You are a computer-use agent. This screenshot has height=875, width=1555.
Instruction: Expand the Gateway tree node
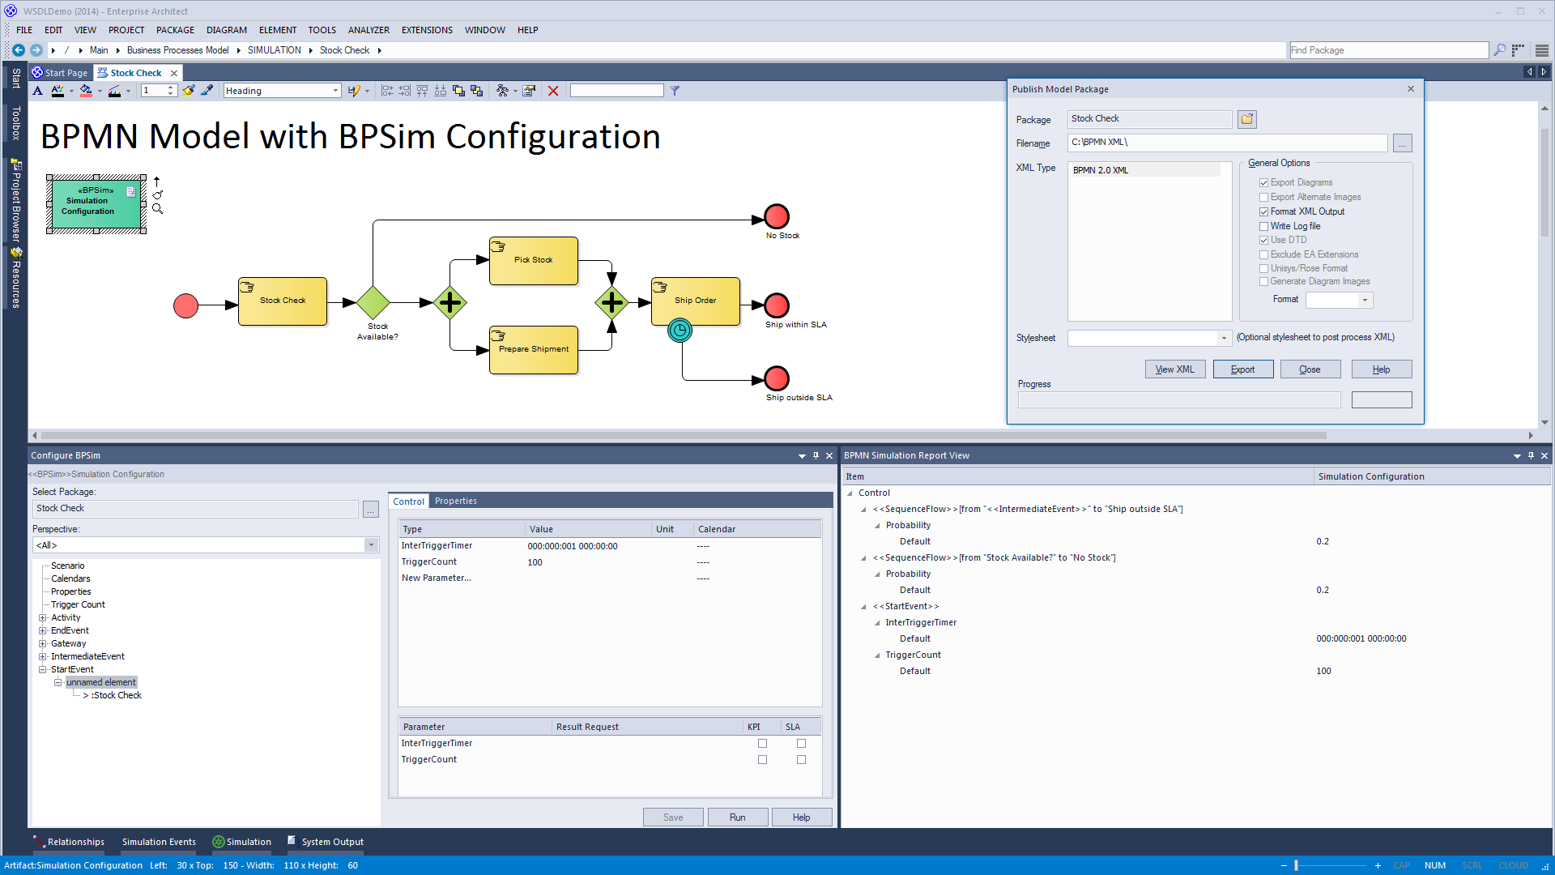[43, 643]
